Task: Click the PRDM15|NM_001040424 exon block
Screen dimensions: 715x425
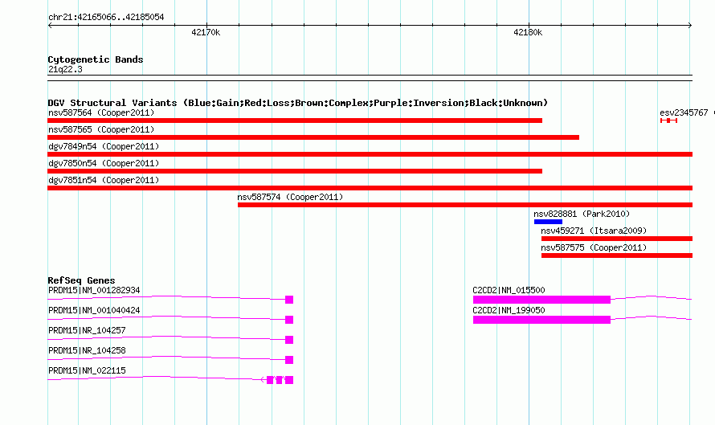Action: click(289, 320)
